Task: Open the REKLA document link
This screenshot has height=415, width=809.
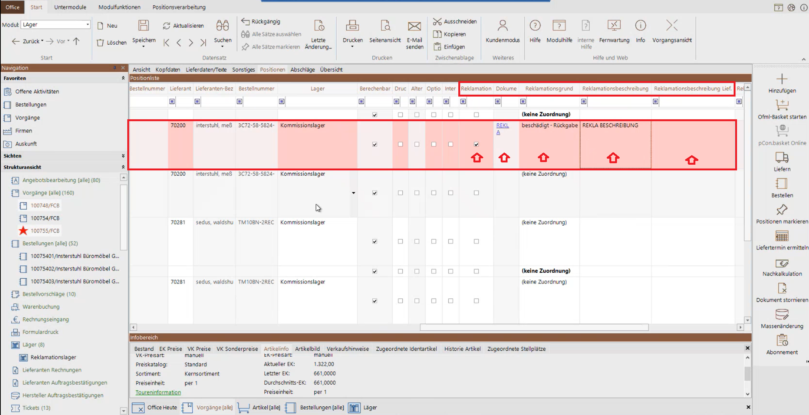Action: (502, 126)
